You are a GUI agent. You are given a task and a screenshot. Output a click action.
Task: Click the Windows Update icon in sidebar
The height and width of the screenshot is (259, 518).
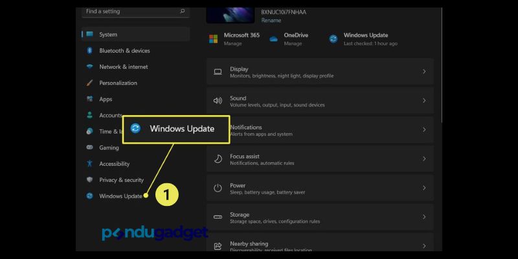(89, 196)
